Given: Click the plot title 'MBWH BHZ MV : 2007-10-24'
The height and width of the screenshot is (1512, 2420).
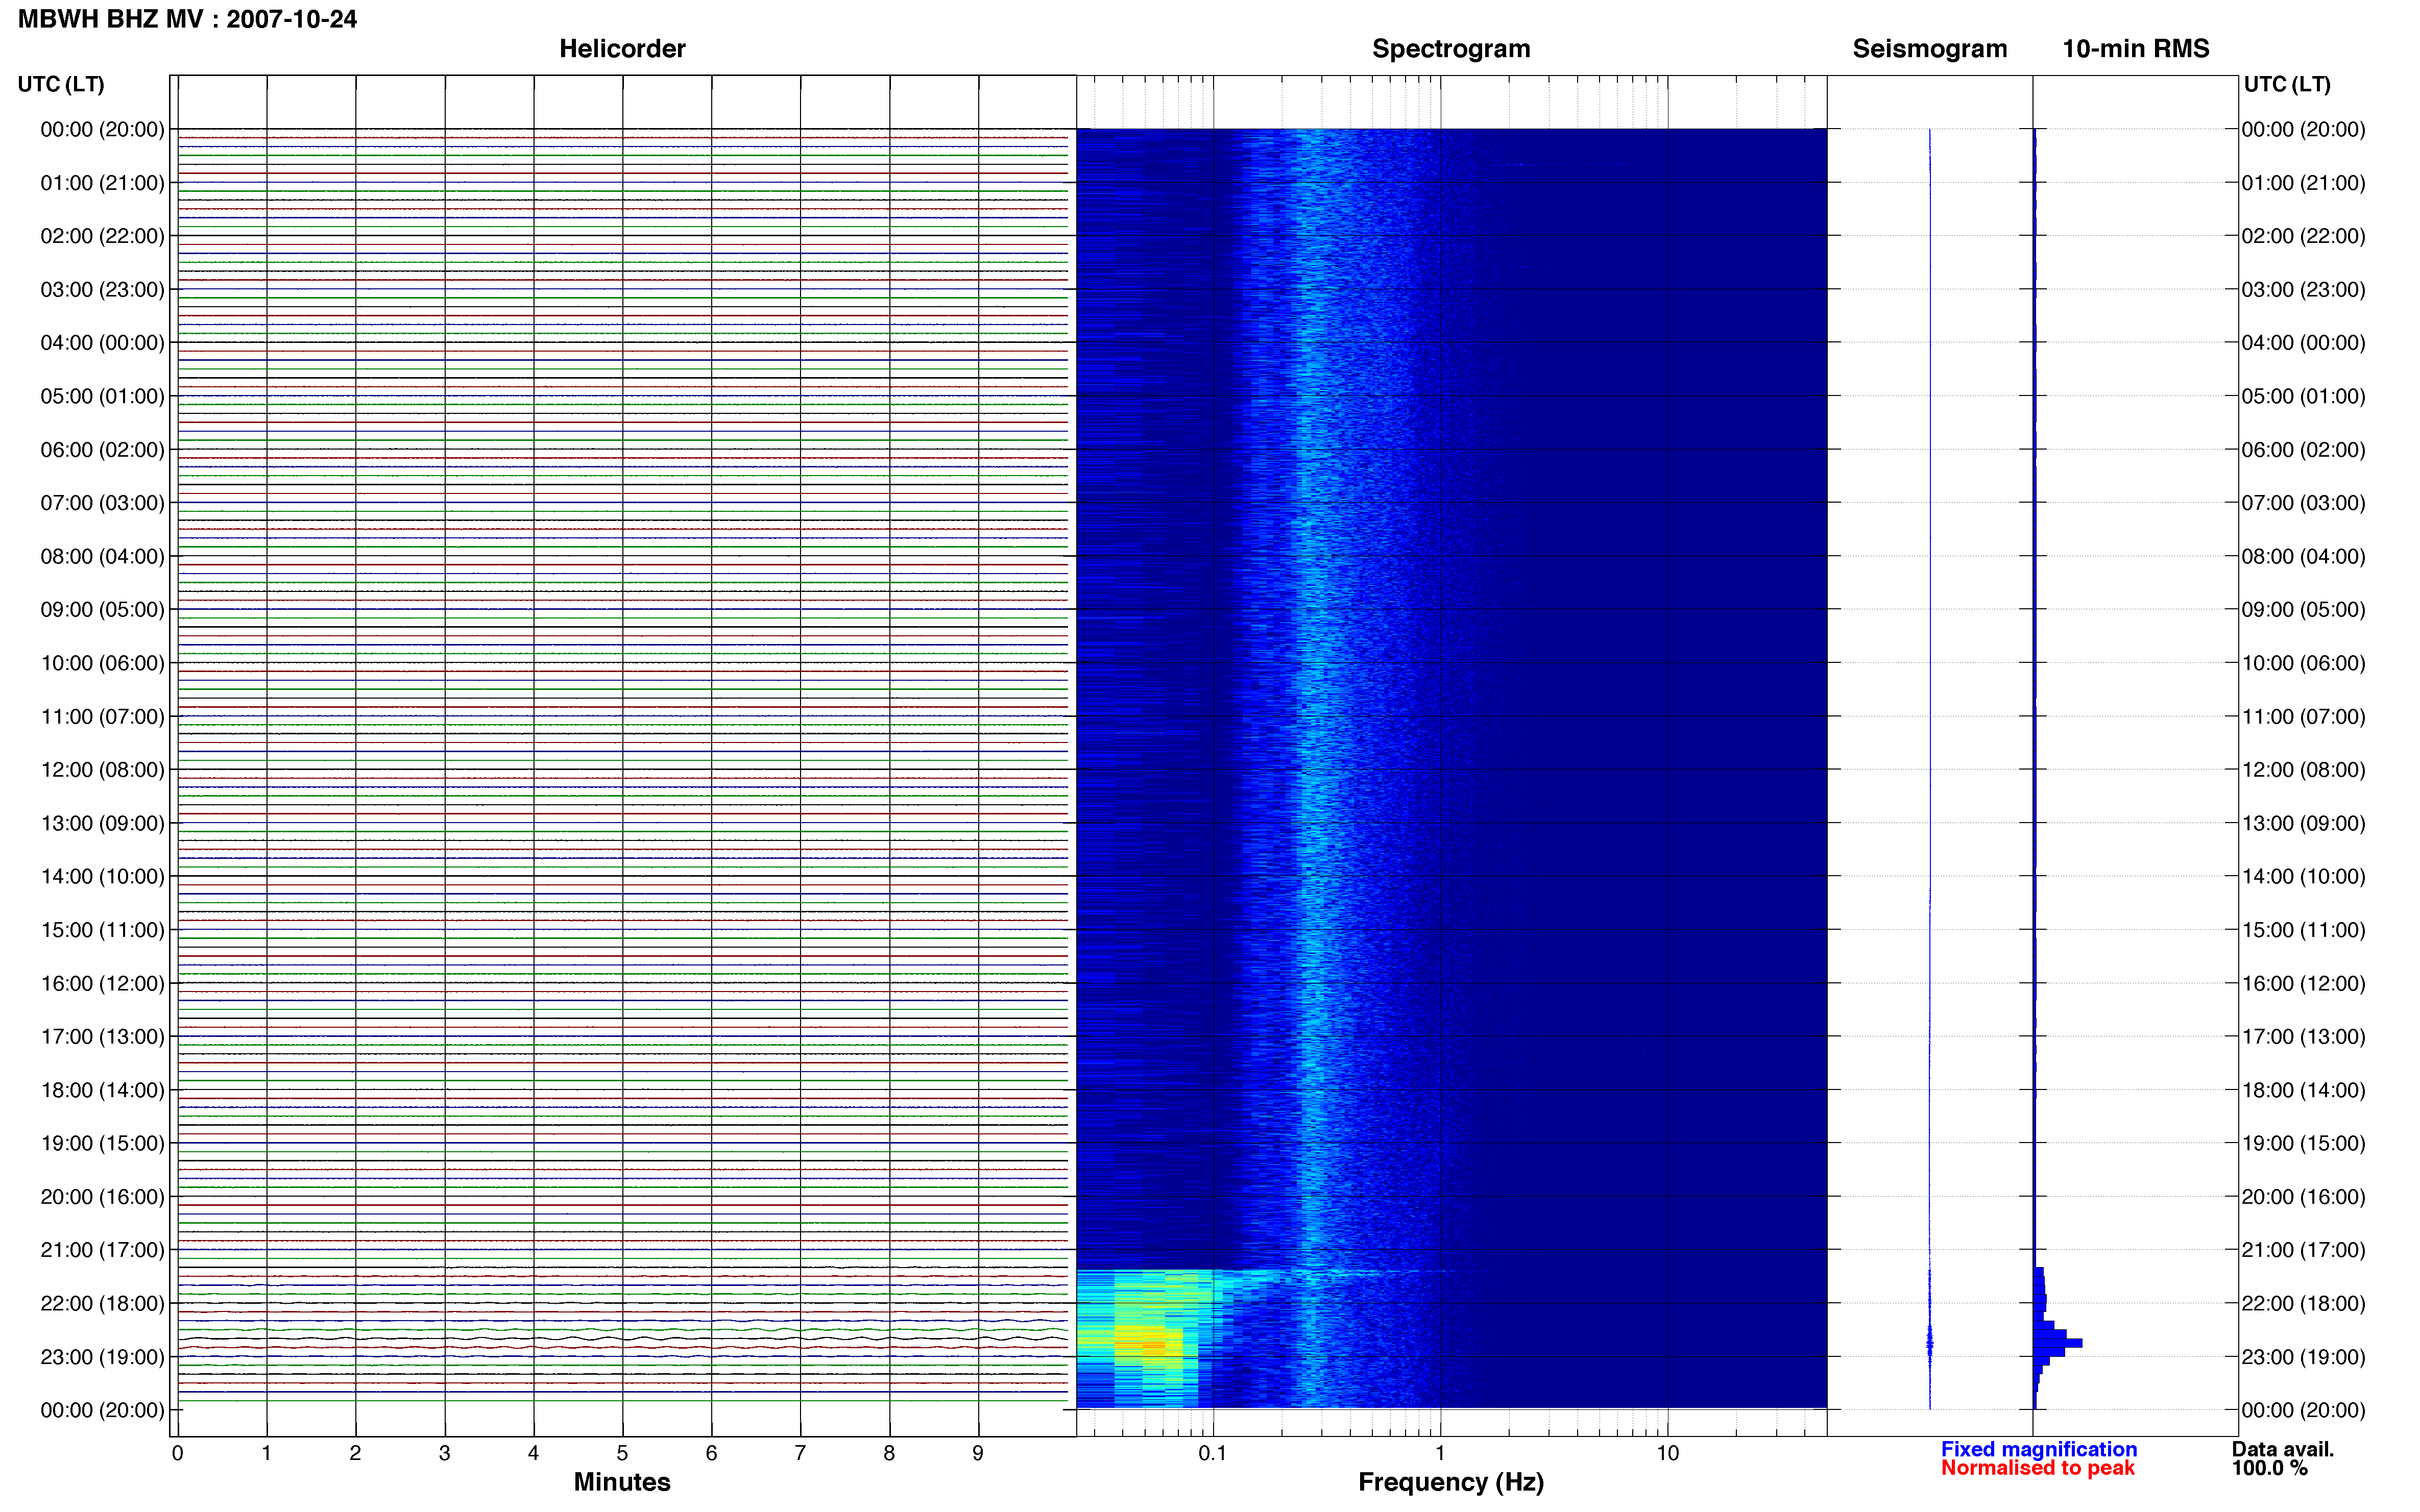Looking at the screenshot, I should click(187, 19).
